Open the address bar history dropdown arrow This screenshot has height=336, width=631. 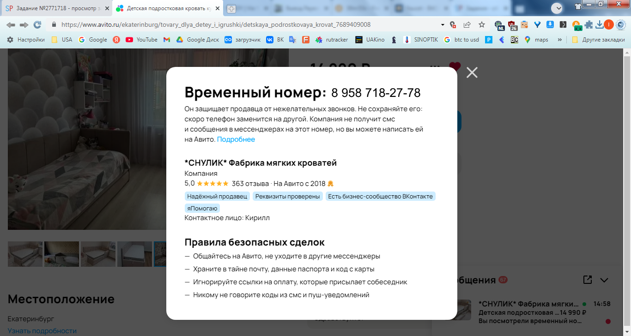[x=443, y=24]
